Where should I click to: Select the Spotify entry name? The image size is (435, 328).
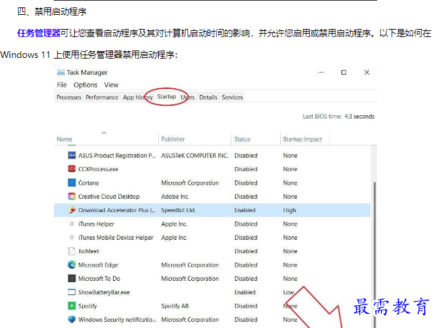pos(88,306)
